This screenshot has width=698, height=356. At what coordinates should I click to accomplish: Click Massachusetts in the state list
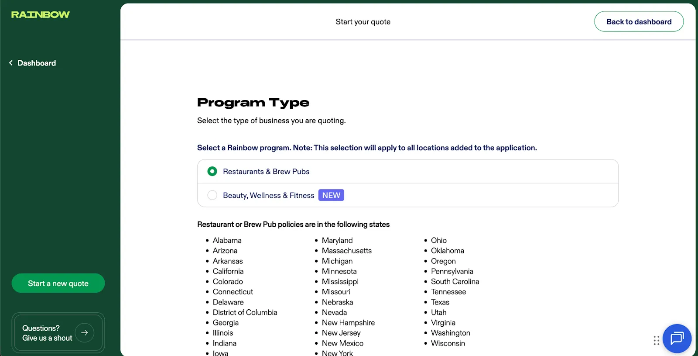coord(347,251)
